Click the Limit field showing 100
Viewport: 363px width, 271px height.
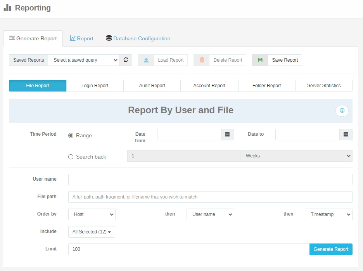click(x=189, y=249)
